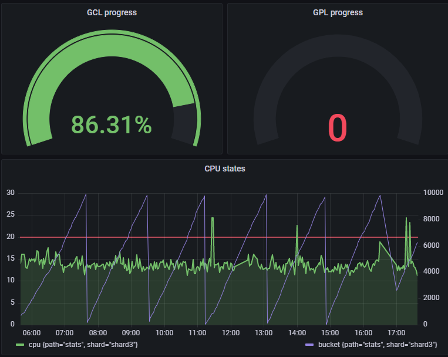Open the GPL progress panel title menu
The image size is (448, 357).
point(338,12)
